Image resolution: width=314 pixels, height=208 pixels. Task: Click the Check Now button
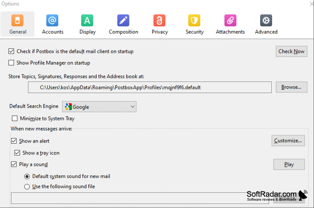291,51
